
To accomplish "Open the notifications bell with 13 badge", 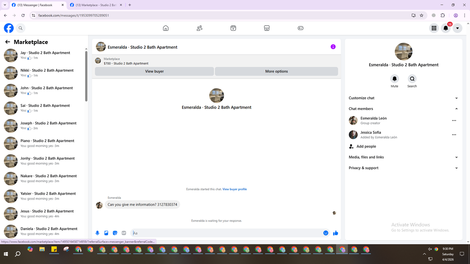I will pos(446,28).
